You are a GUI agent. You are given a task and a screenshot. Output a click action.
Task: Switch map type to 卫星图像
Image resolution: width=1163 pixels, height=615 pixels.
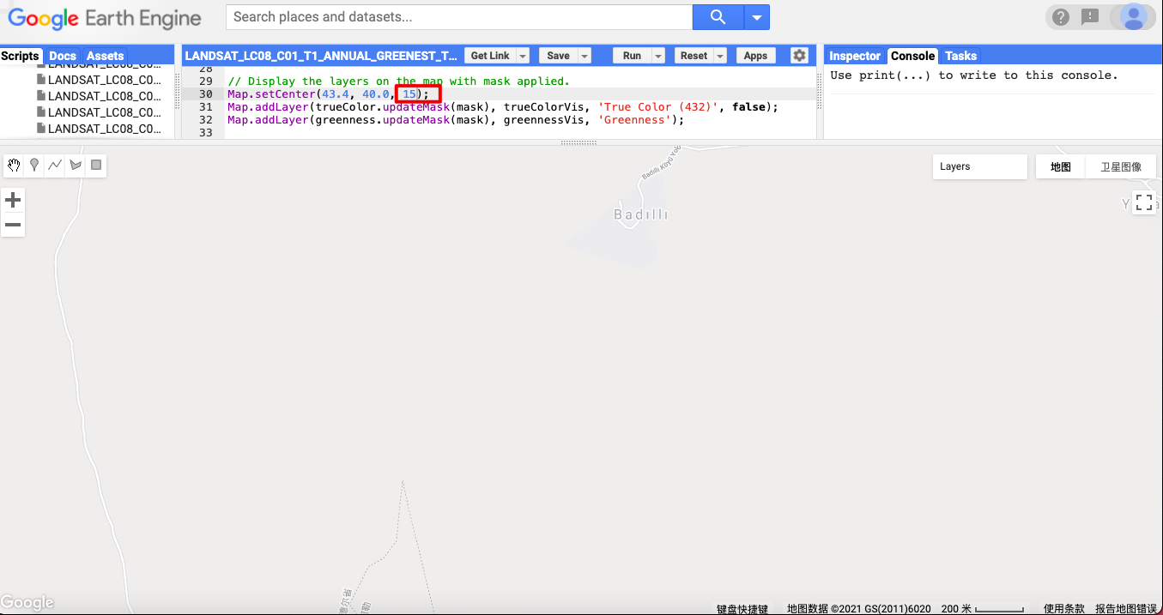click(x=1121, y=166)
